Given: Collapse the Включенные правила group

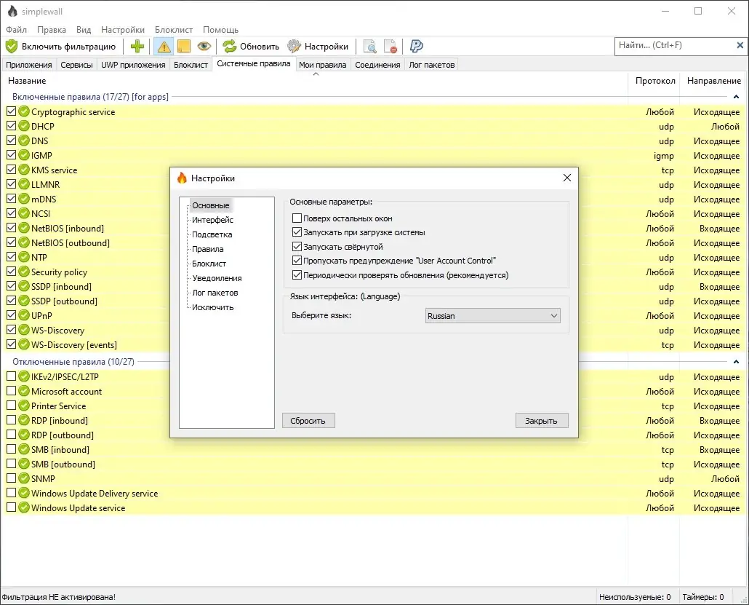Looking at the screenshot, I should pos(736,97).
